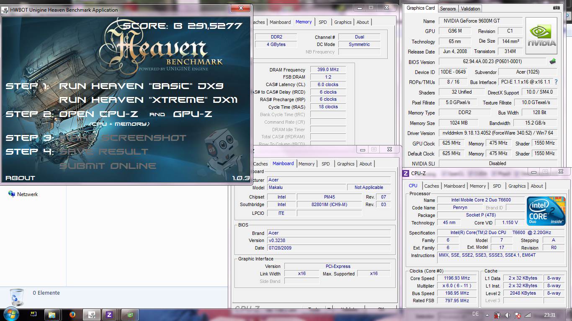Click Save Result in Heaven app
The width and height of the screenshot is (572, 321).
[x=103, y=151]
